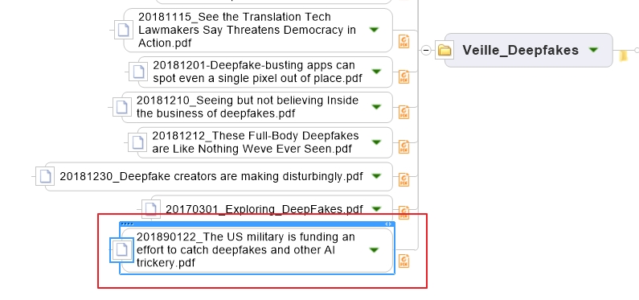Open the PDF icon beside the Deepfake-busting apps node
Image resolution: width=639 pixels, height=300 pixels.
(x=403, y=76)
